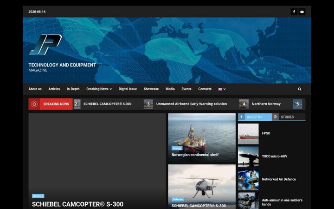This screenshot has width=334, height=209.
Task: Open the YUCO micro-AUV sidebar article
Action: coord(275,157)
